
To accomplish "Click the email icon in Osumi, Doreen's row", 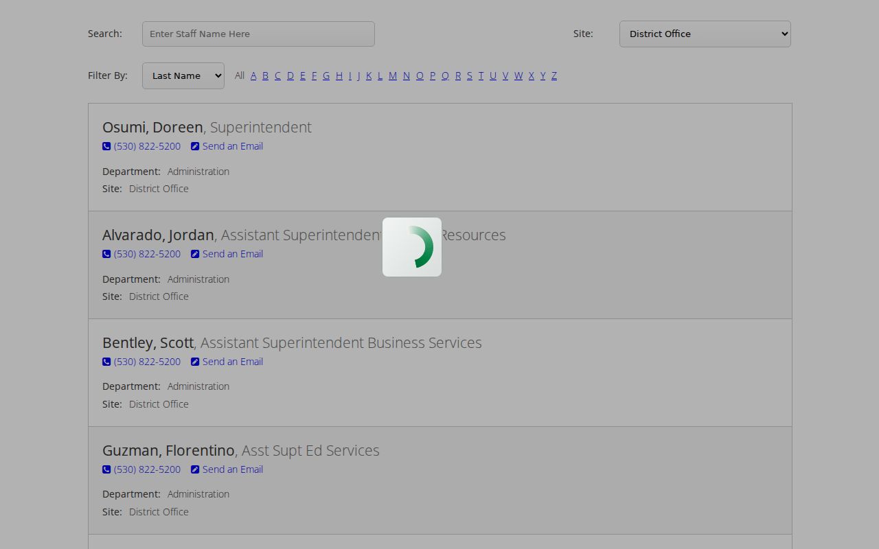I will (x=195, y=146).
